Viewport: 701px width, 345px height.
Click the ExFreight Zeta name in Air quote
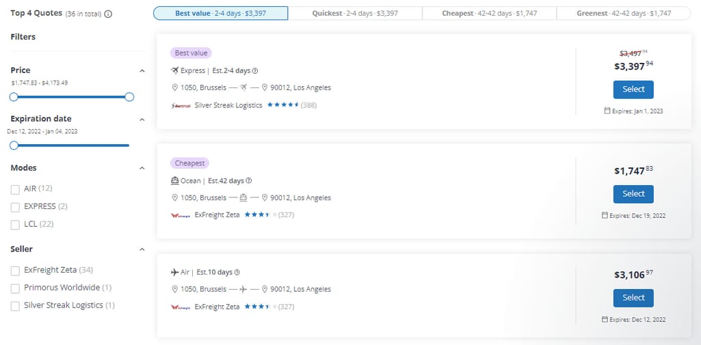click(217, 307)
